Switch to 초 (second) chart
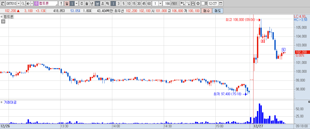 [102, 3]
